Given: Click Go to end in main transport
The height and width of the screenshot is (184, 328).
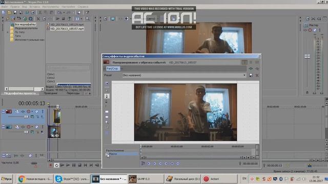Looking at the screenshot, I should pyautogui.click(x=91, y=165).
